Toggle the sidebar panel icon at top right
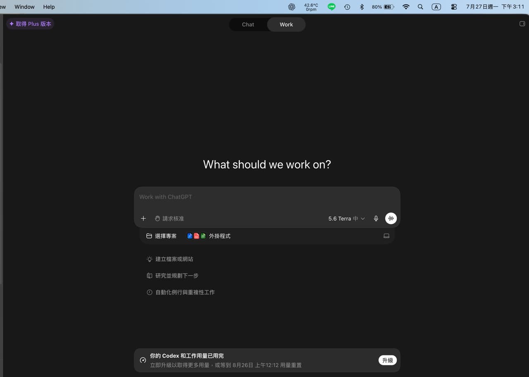The height and width of the screenshot is (377, 529). tap(522, 24)
